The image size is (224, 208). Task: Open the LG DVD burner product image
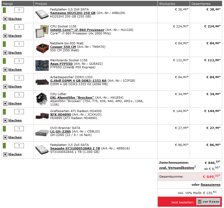42,133
